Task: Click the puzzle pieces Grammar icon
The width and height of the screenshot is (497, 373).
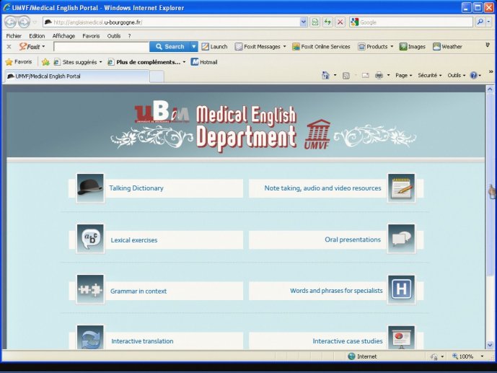Action: [x=90, y=289]
